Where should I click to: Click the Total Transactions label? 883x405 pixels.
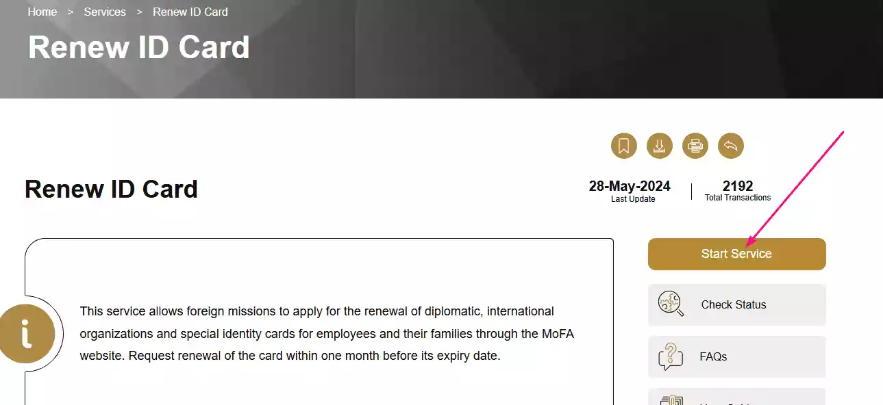pyautogui.click(x=738, y=198)
